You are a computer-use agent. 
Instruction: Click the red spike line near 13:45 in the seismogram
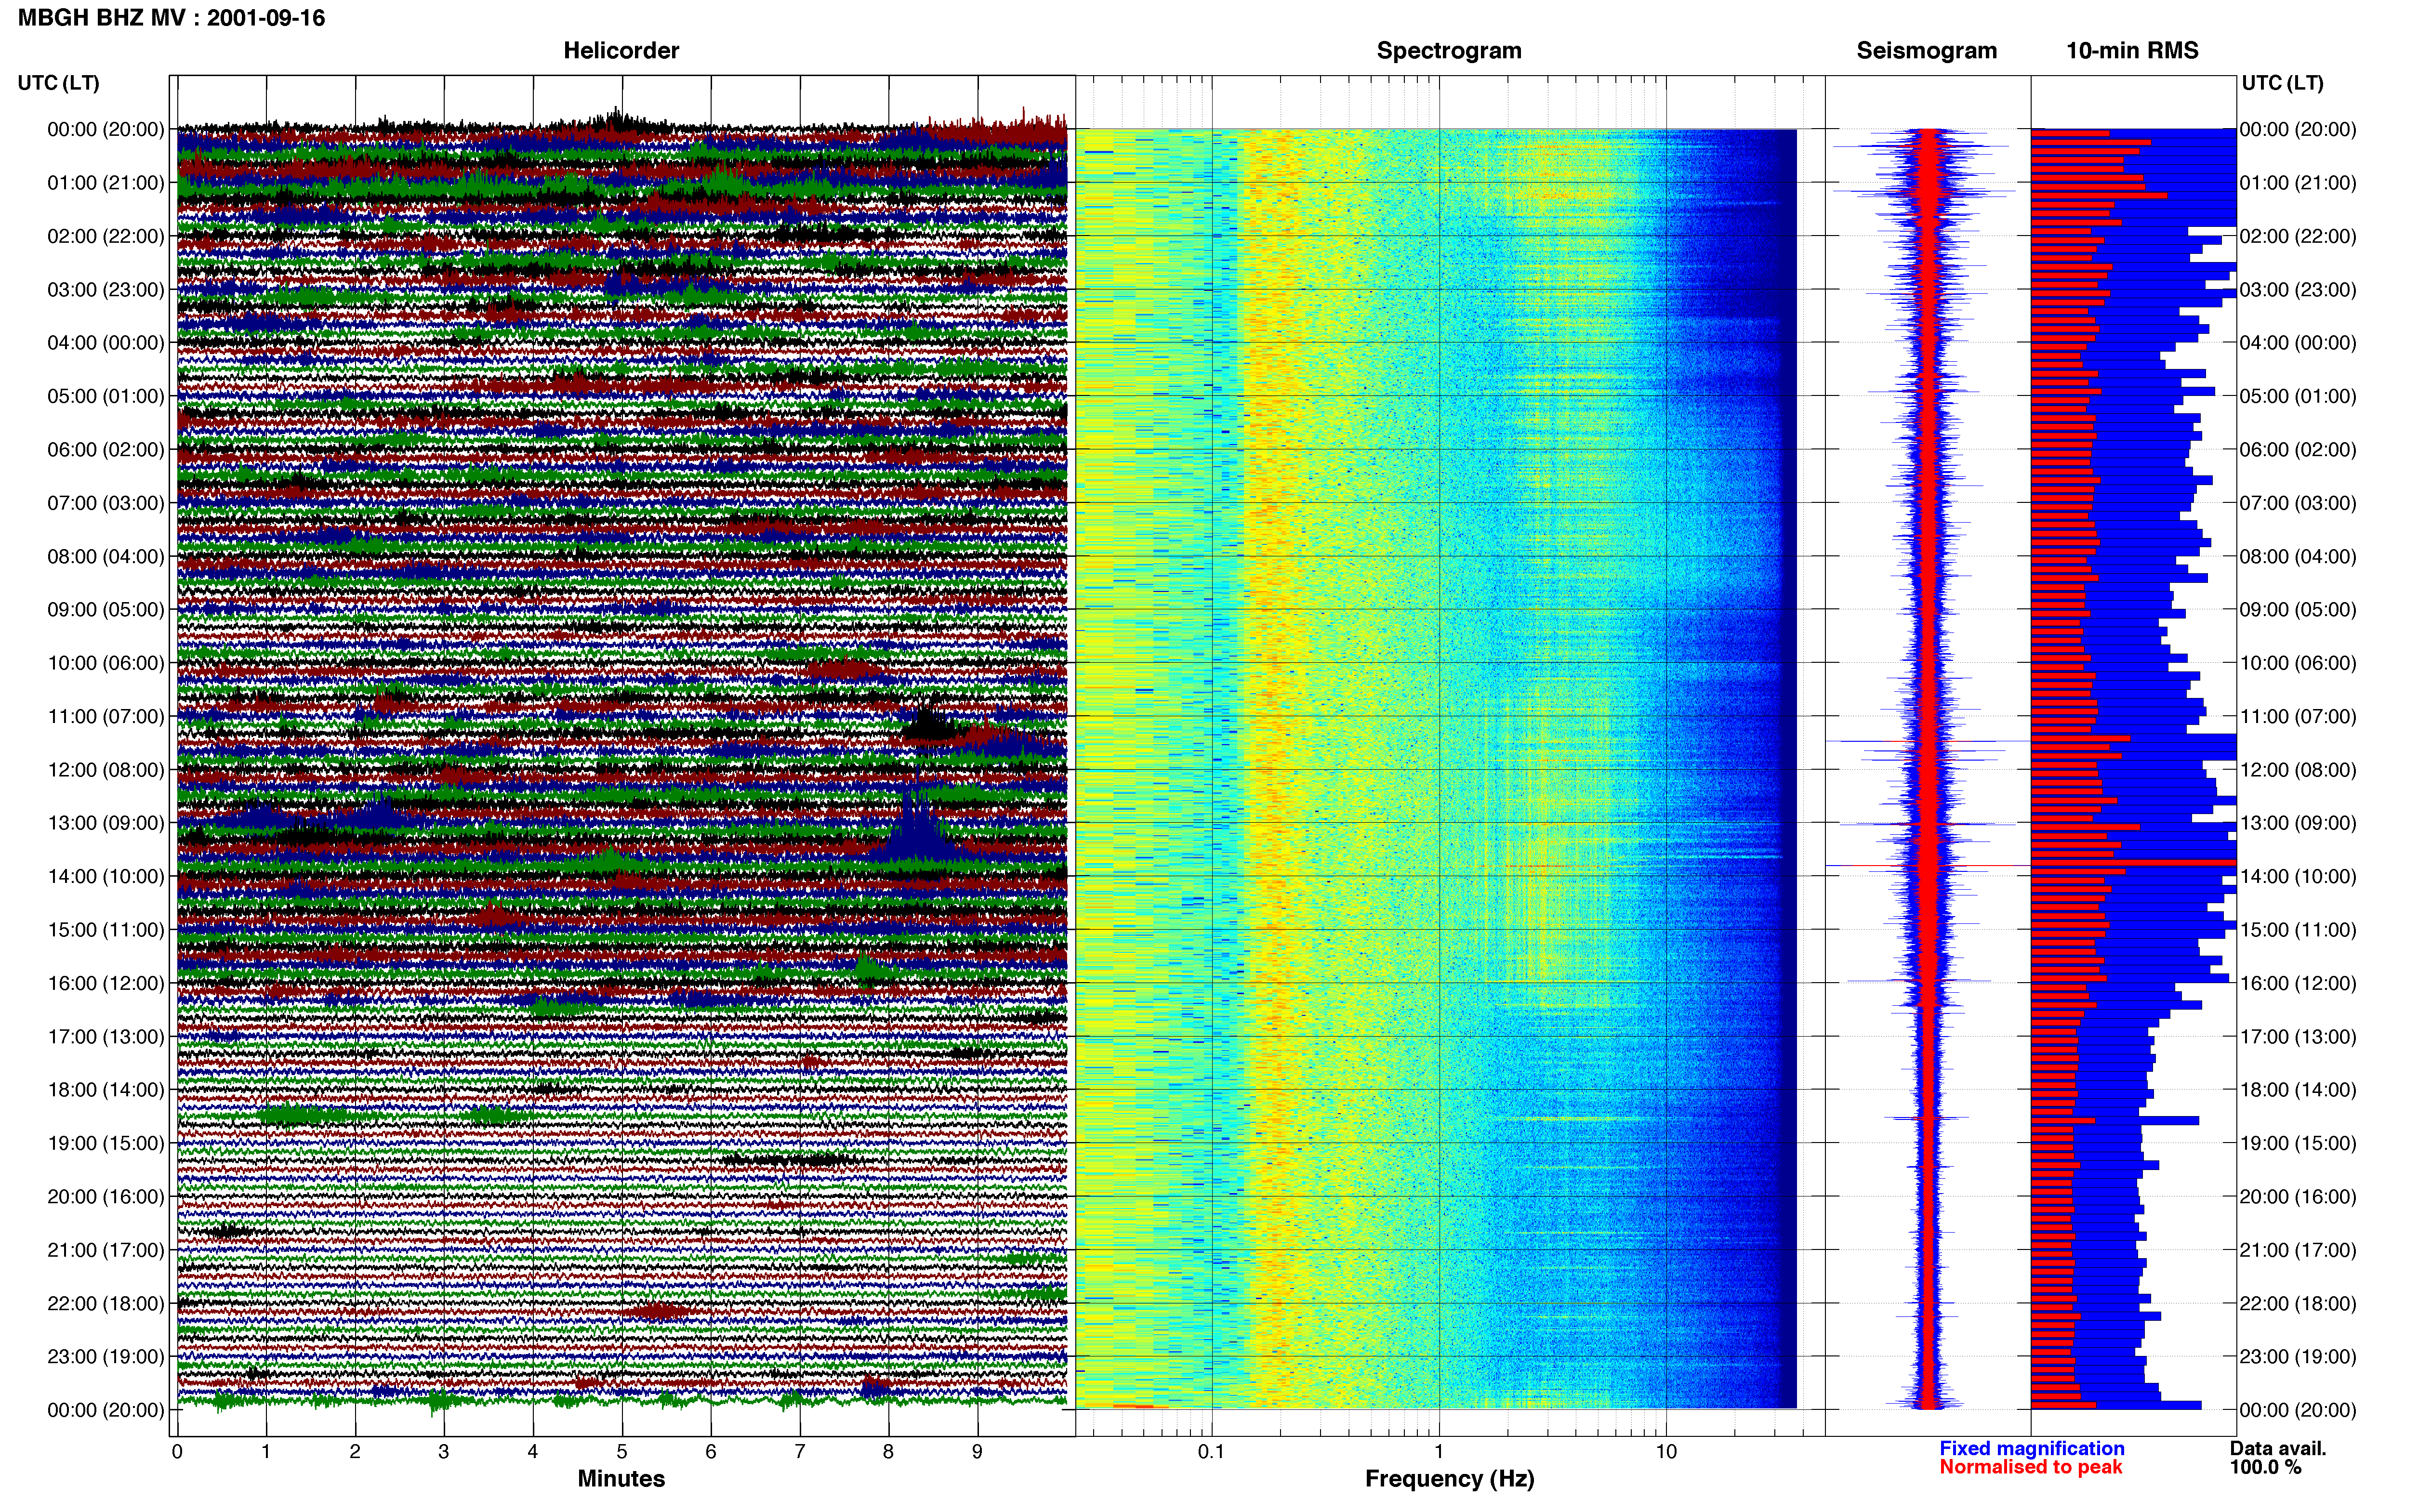pyautogui.click(x=1927, y=865)
